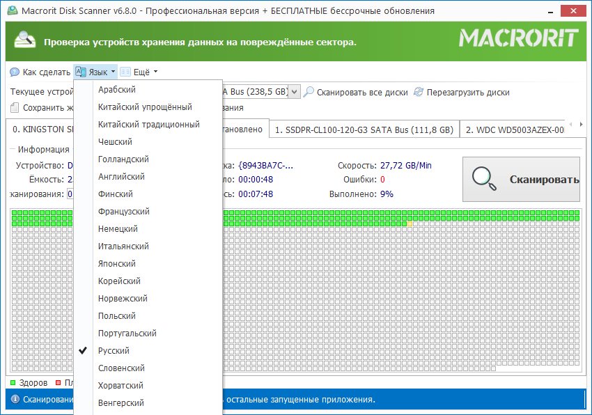
Task: Close the Macrorit Disk Scanner window
Action: (x=573, y=11)
